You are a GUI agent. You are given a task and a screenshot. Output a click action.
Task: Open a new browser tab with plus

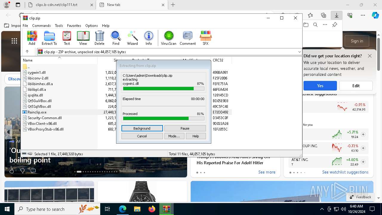pyautogui.click(x=173, y=5)
